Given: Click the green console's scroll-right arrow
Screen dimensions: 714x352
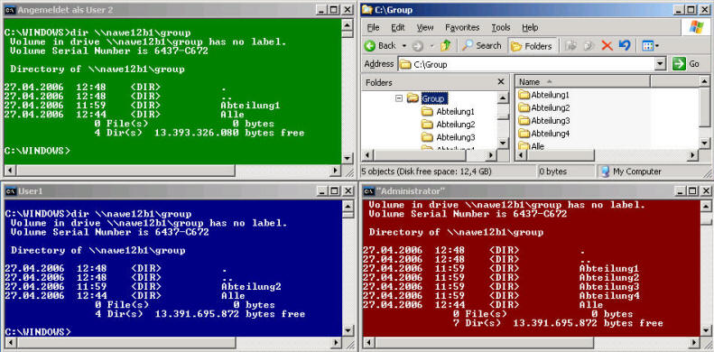Looking at the screenshot, I should (x=336, y=171).
